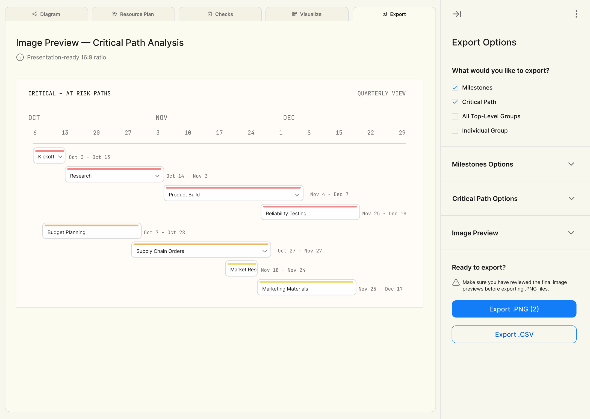
Task: Open the Product Build task chevron
Action: point(297,195)
